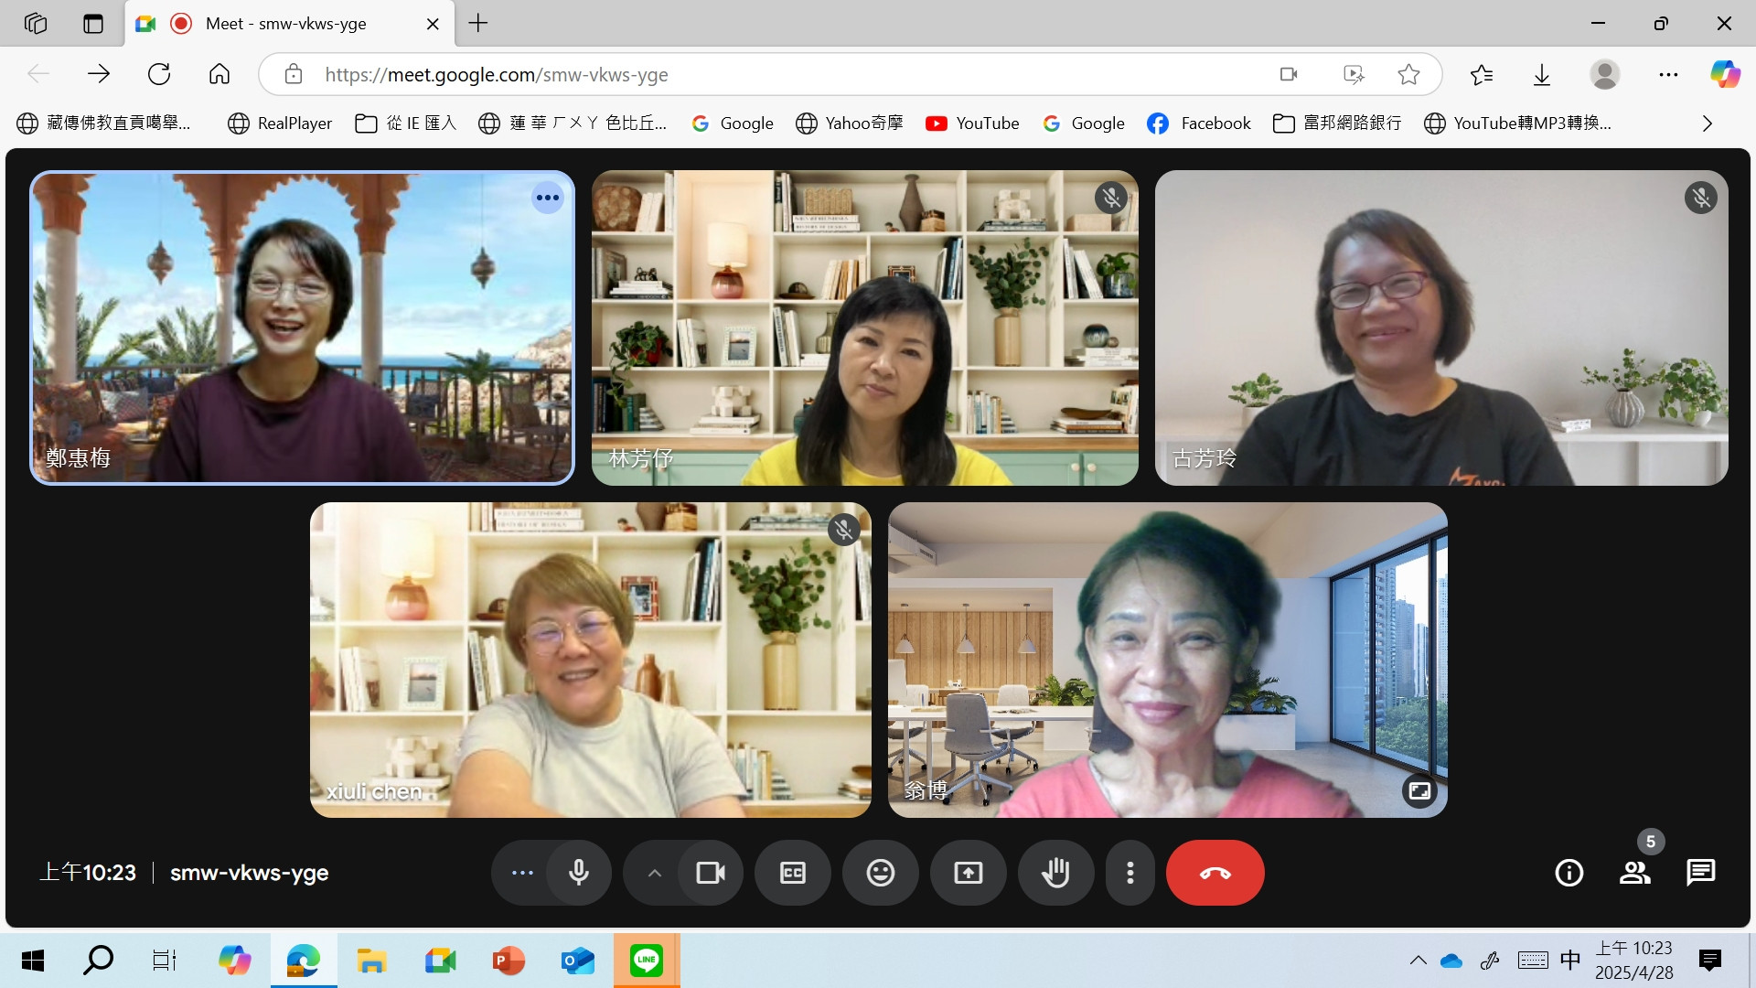Select the Meet smw-vkws-yge browser tab
The width and height of the screenshot is (1756, 988).
point(285,24)
